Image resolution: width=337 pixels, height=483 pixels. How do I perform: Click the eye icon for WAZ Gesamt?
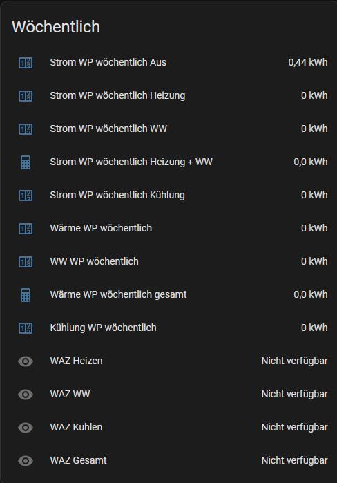coord(26,461)
